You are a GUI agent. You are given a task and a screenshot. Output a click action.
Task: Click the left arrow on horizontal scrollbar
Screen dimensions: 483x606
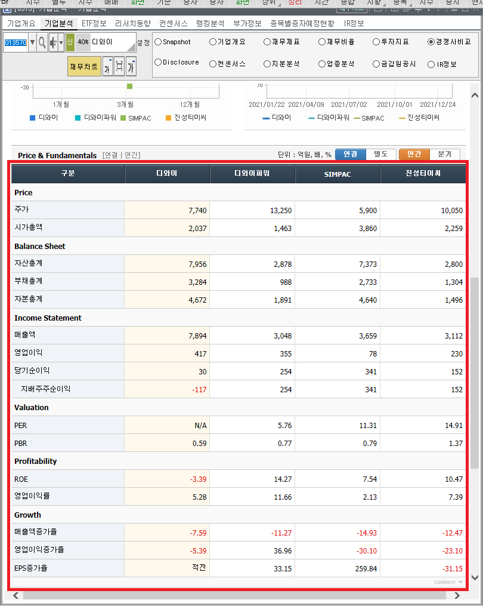pos(16,595)
